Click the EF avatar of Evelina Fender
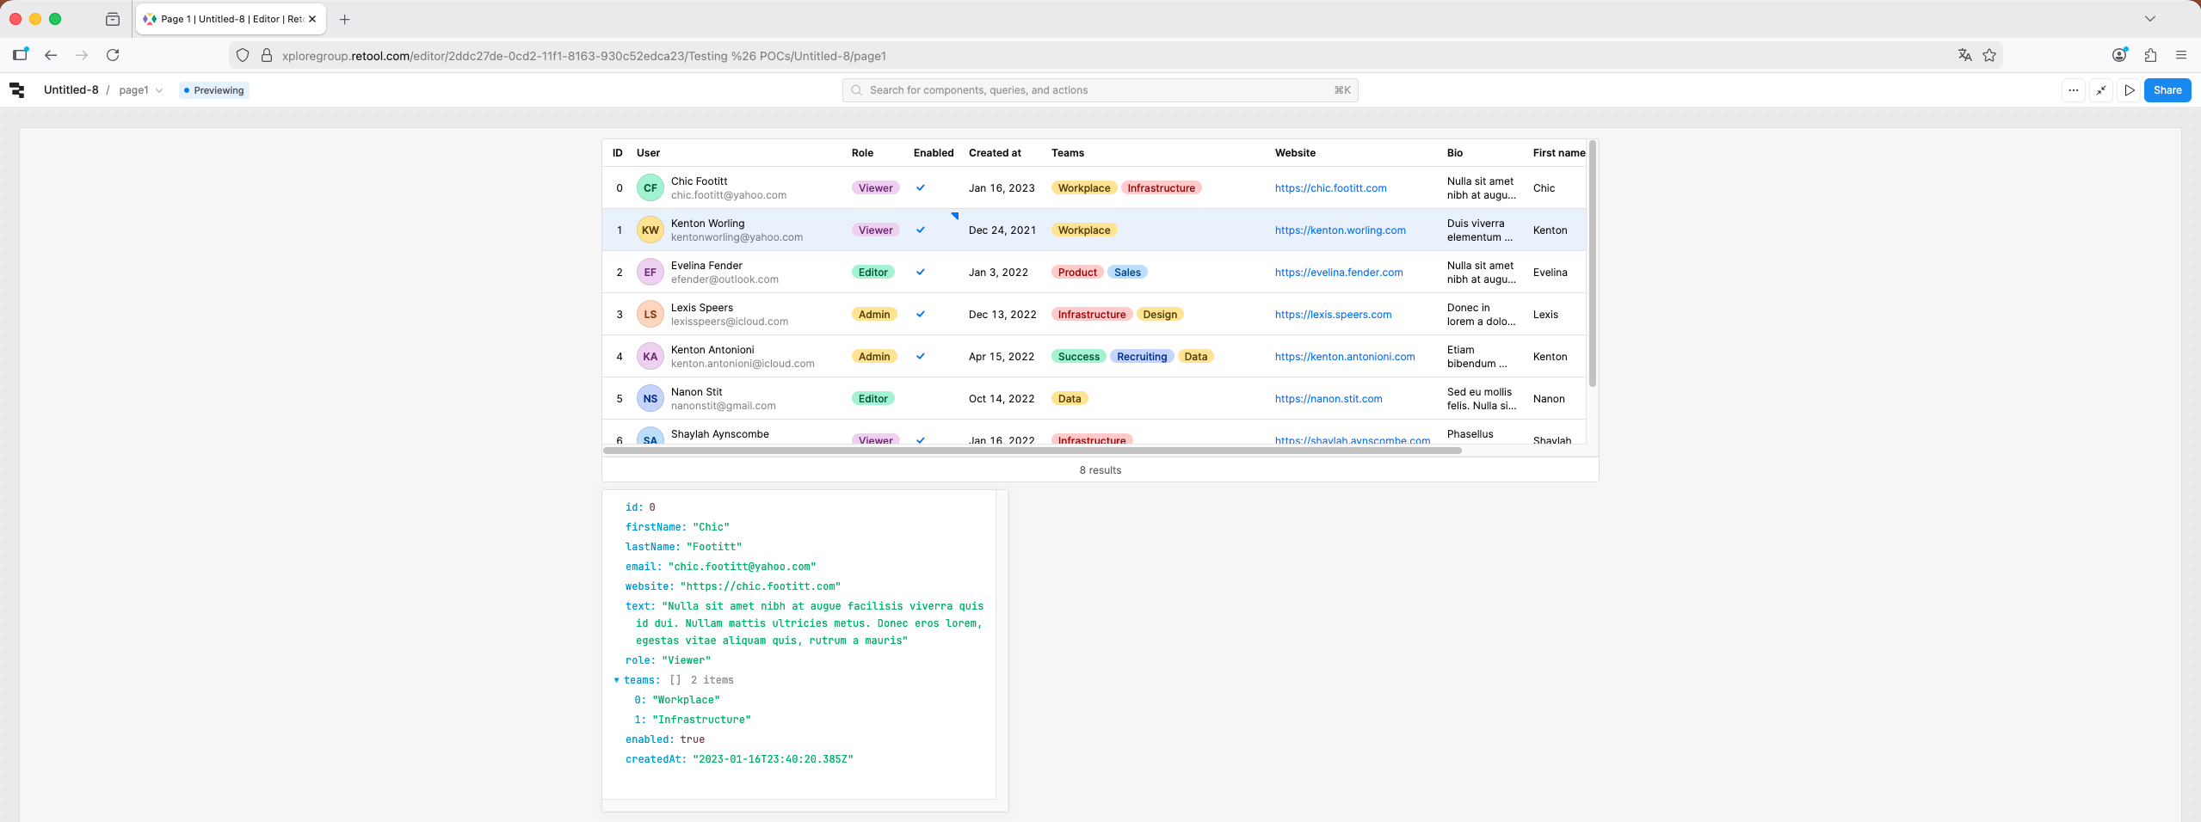2201x822 pixels. (650, 272)
